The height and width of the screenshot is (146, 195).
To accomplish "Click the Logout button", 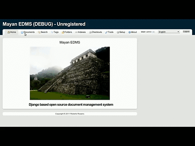I will tap(186, 32).
